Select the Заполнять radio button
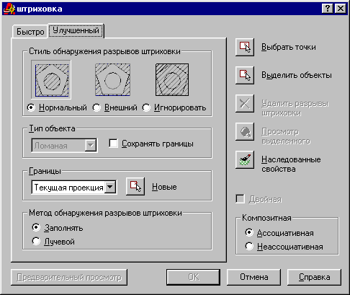 click(36, 227)
